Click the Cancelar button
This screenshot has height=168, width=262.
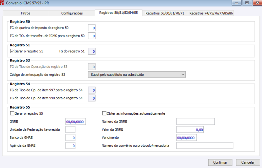coord(248,162)
